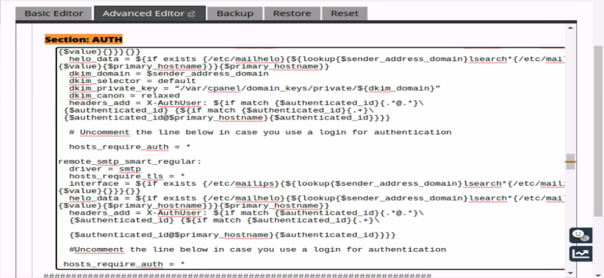Click the remote_smtp_smart_regular: line

pyautogui.click(x=130, y=161)
